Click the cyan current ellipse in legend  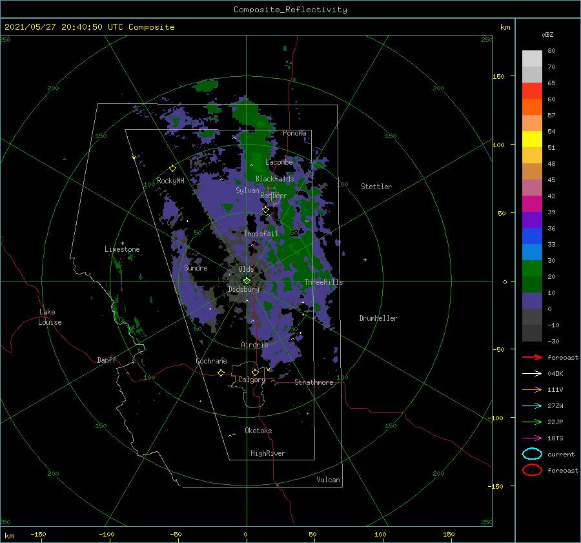click(532, 454)
